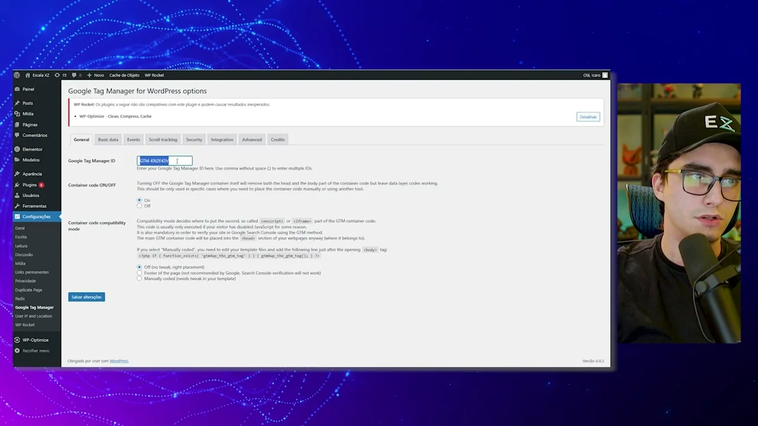
Task: Choose Footer of the page option
Action: click(140, 273)
